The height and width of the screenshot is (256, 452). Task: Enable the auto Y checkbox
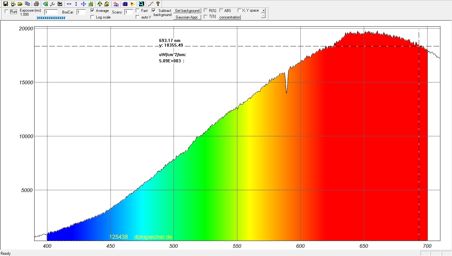click(137, 17)
